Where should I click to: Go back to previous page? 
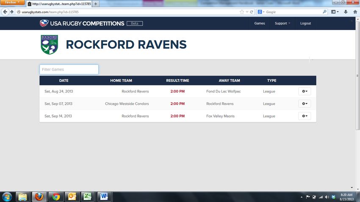5,12
